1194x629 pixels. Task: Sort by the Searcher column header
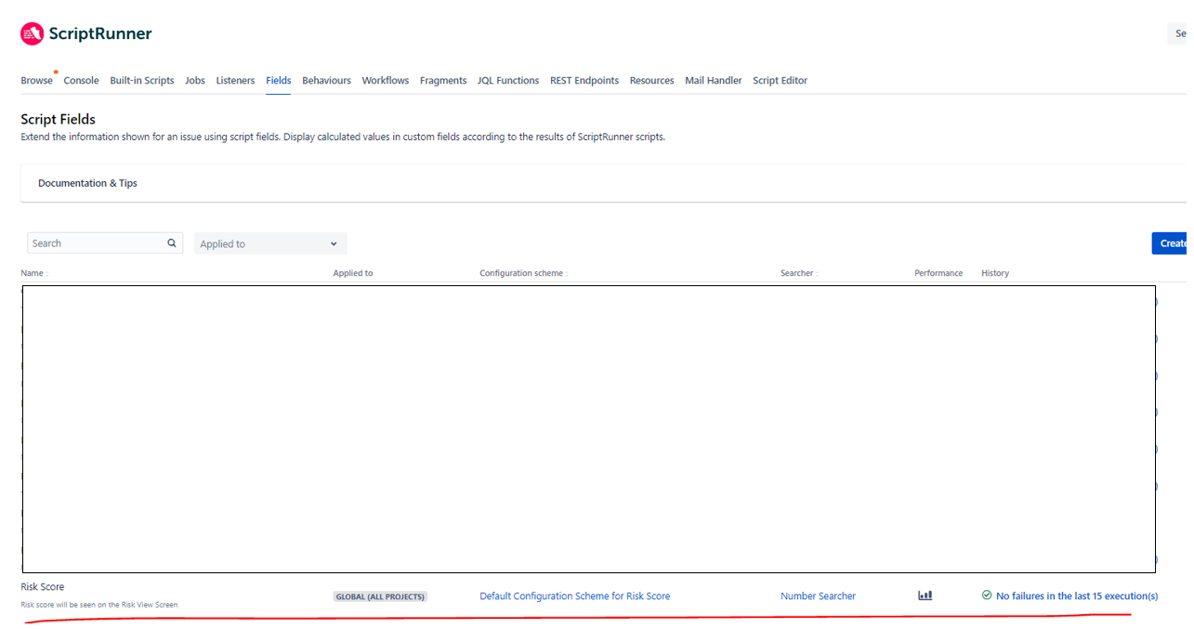pyautogui.click(x=799, y=273)
